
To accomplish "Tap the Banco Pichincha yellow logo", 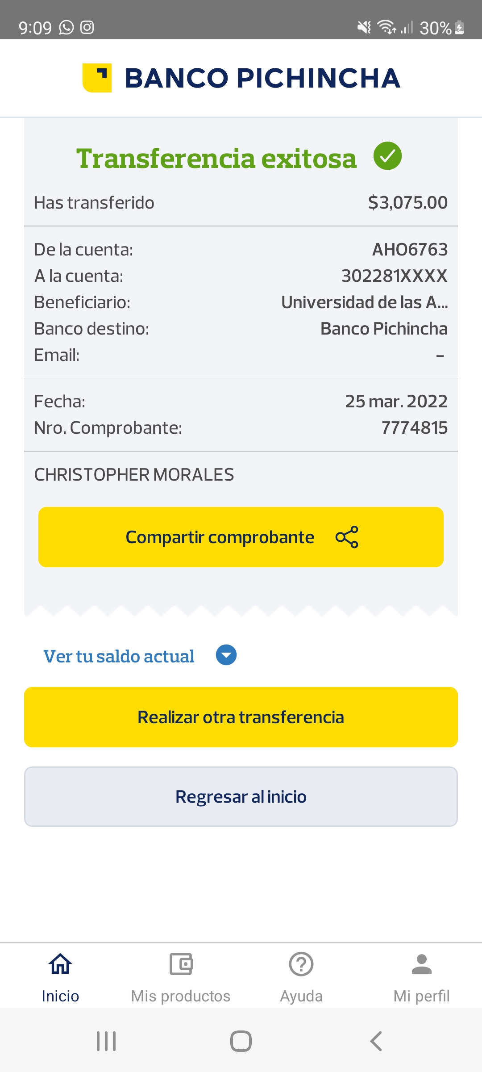I will click(97, 78).
